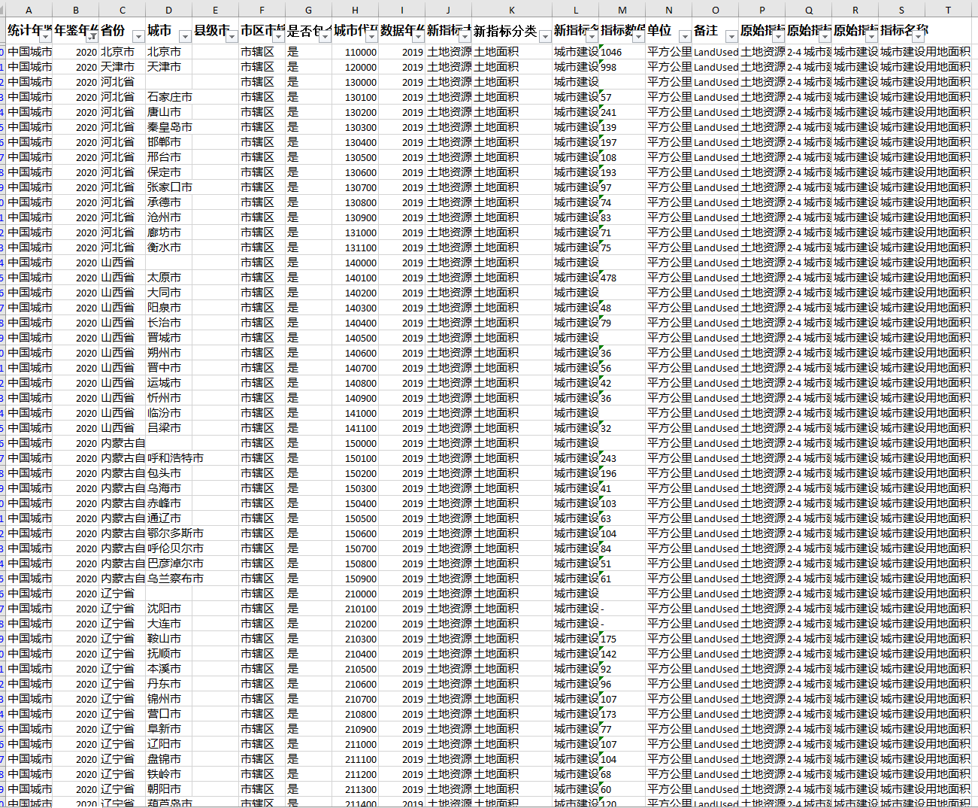Select the 大同市 city cell

click(169, 293)
